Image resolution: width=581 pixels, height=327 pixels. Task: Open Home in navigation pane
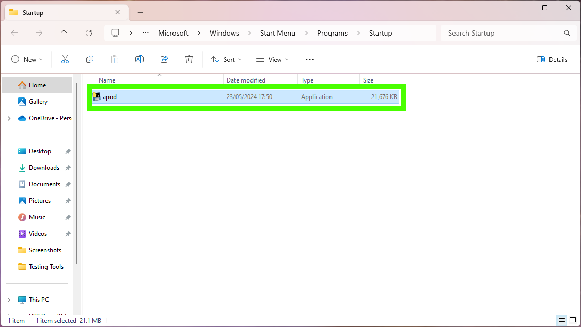tap(37, 85)
